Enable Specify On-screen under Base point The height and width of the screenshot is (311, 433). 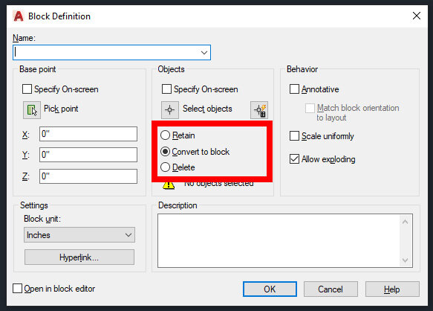tap(27, 89)
